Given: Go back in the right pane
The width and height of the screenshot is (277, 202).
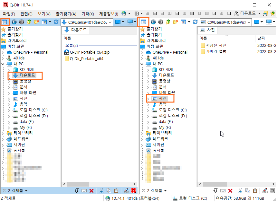Looking at the screenshot, I should point(153,22).
